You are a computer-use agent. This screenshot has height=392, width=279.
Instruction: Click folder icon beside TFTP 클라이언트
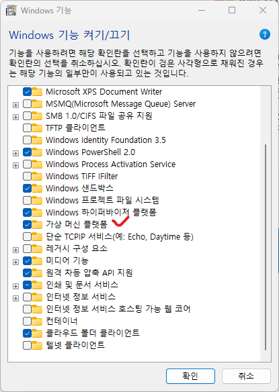(37, 128)
